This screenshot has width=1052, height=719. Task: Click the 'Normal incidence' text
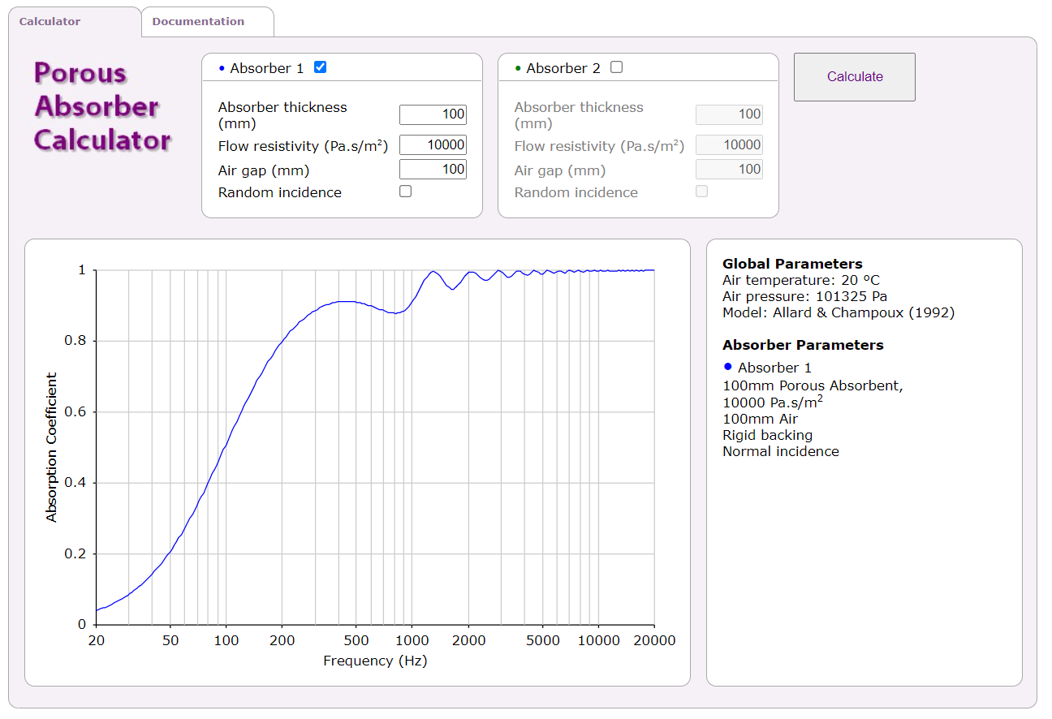pyautogui.click(x=781, y=451)
